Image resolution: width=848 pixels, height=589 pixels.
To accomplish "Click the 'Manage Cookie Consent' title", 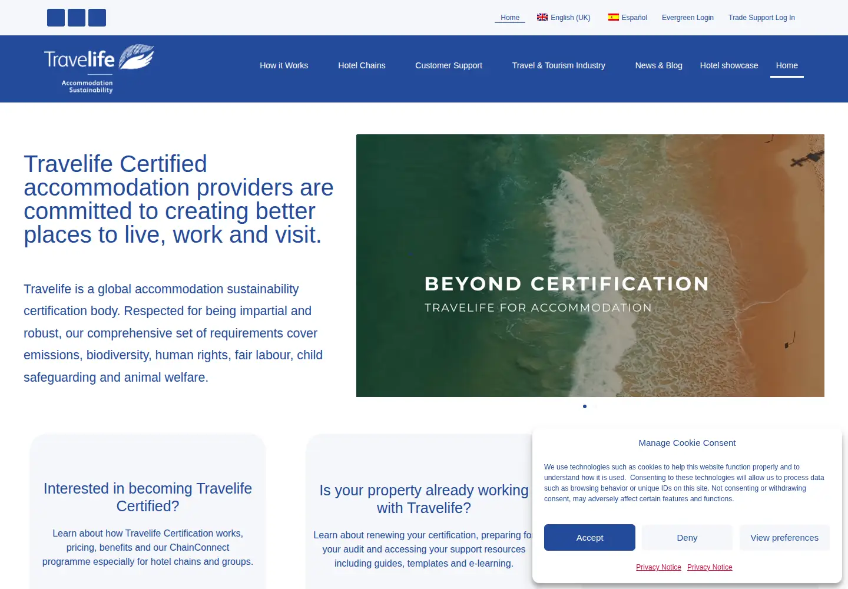I will 687,443.
